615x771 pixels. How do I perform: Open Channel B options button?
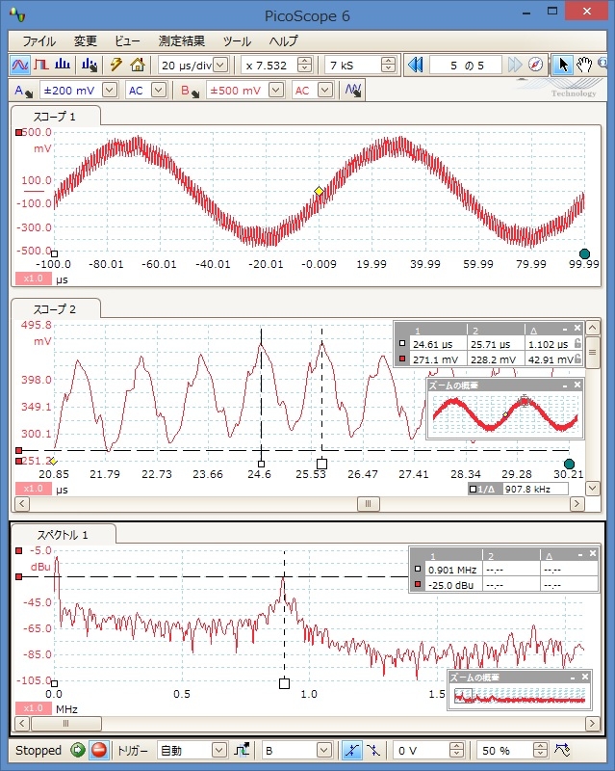[x=191, y=91]
